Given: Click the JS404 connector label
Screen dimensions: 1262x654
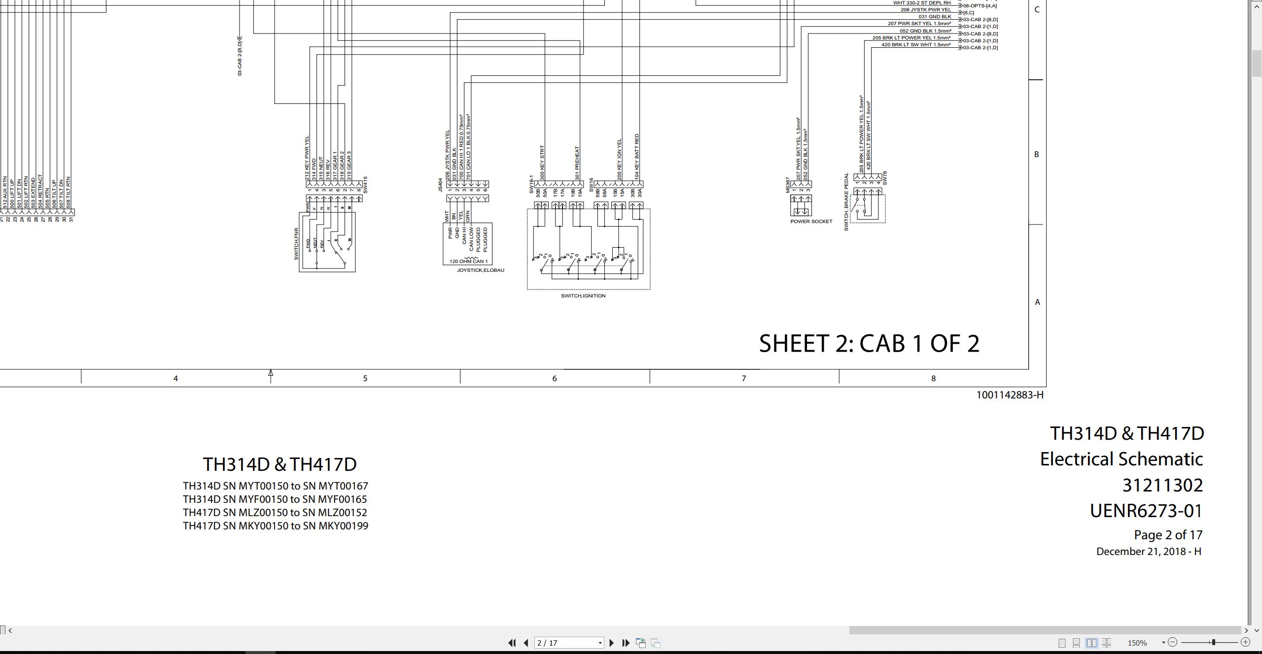Looking at the screenshot, I should [x=441, y=185].
